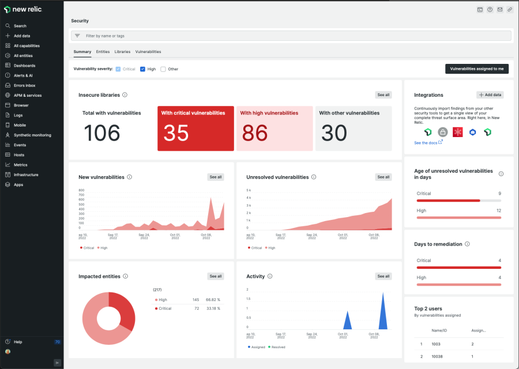Click the Alerts & AI sidebar icon
The width and height of the screenshot is (519, 369).
pyautogui.click(x=7, y=75)
